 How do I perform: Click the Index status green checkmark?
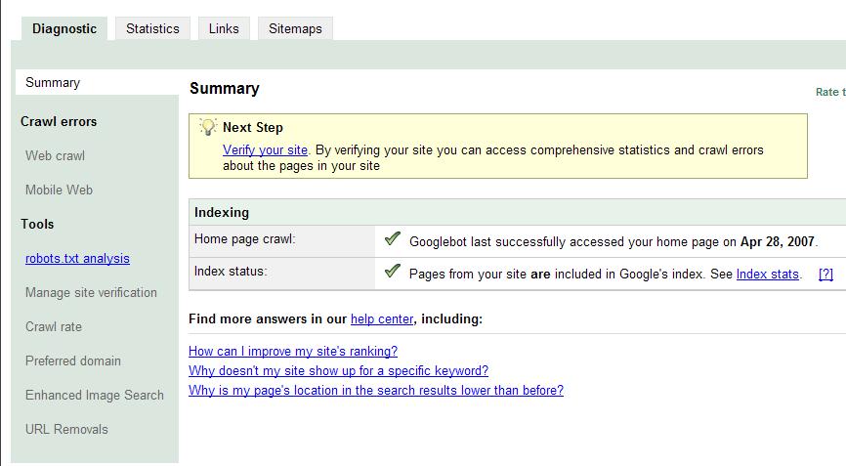pyautogui.click(x=393, y=271)
